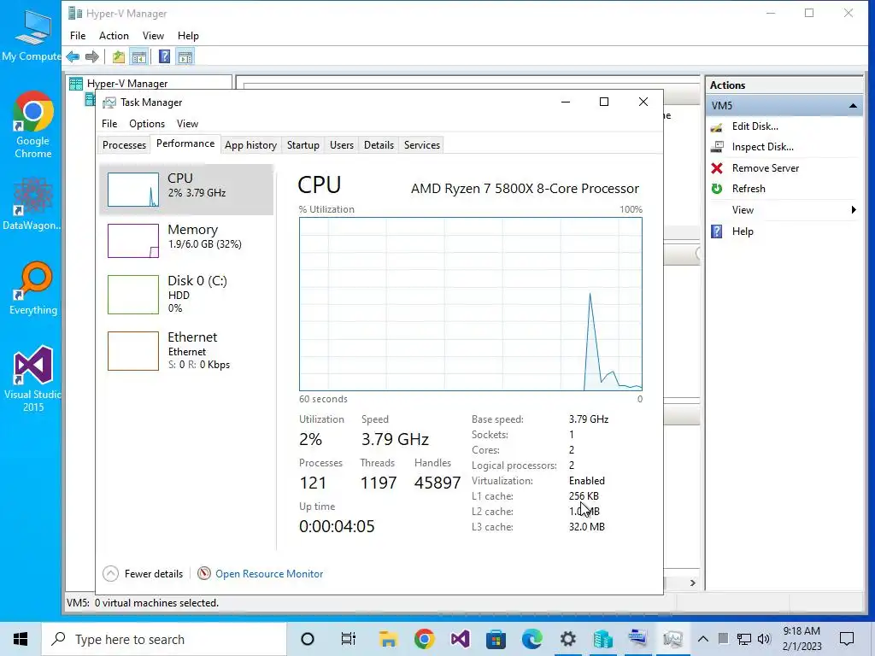Screen dimensions: 875x656
Task: Select Disk 0 (C:) performance item
Action: pos(186,294)
